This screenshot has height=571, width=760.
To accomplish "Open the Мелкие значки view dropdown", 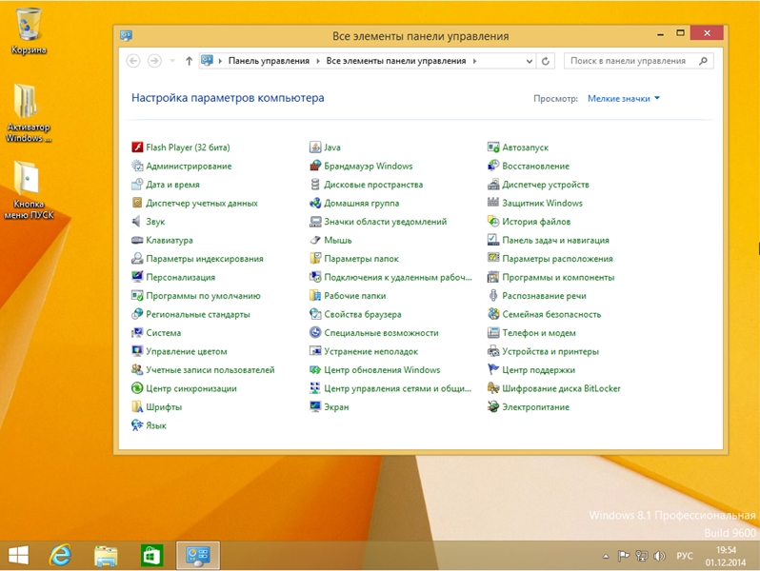I will tap(623, 98).
